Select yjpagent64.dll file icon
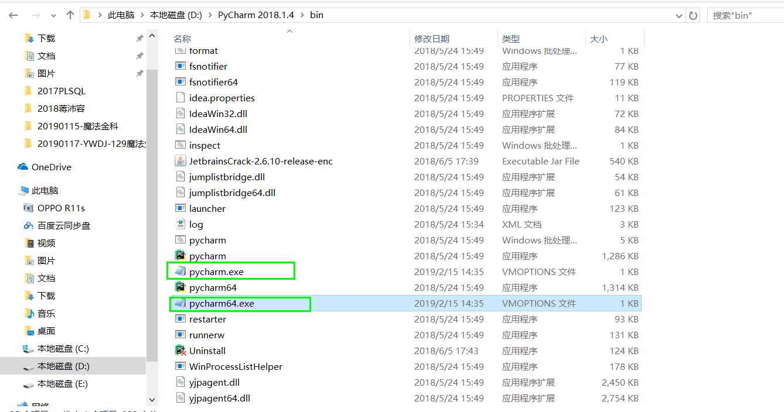This screenshot has height=412, width=784. 180,398
